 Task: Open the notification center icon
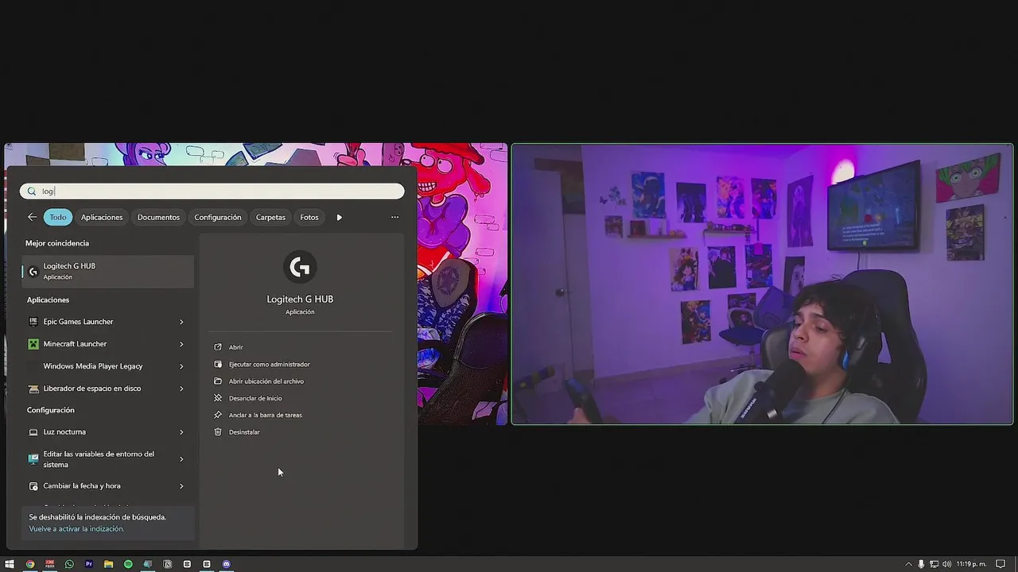[x=1001, y=564]
